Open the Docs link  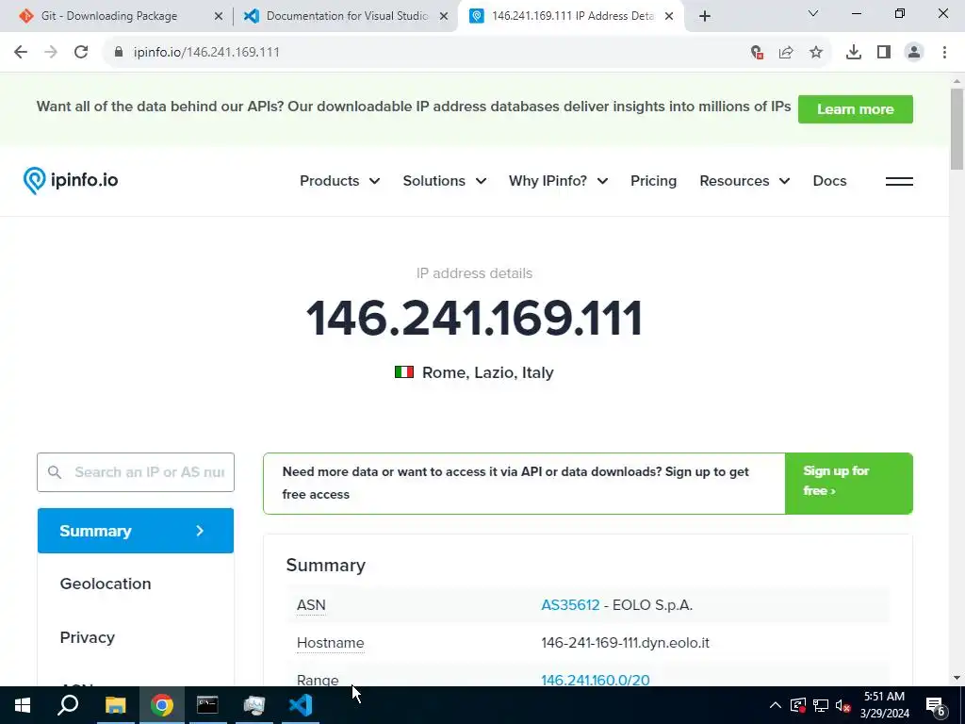pos(829,181)
